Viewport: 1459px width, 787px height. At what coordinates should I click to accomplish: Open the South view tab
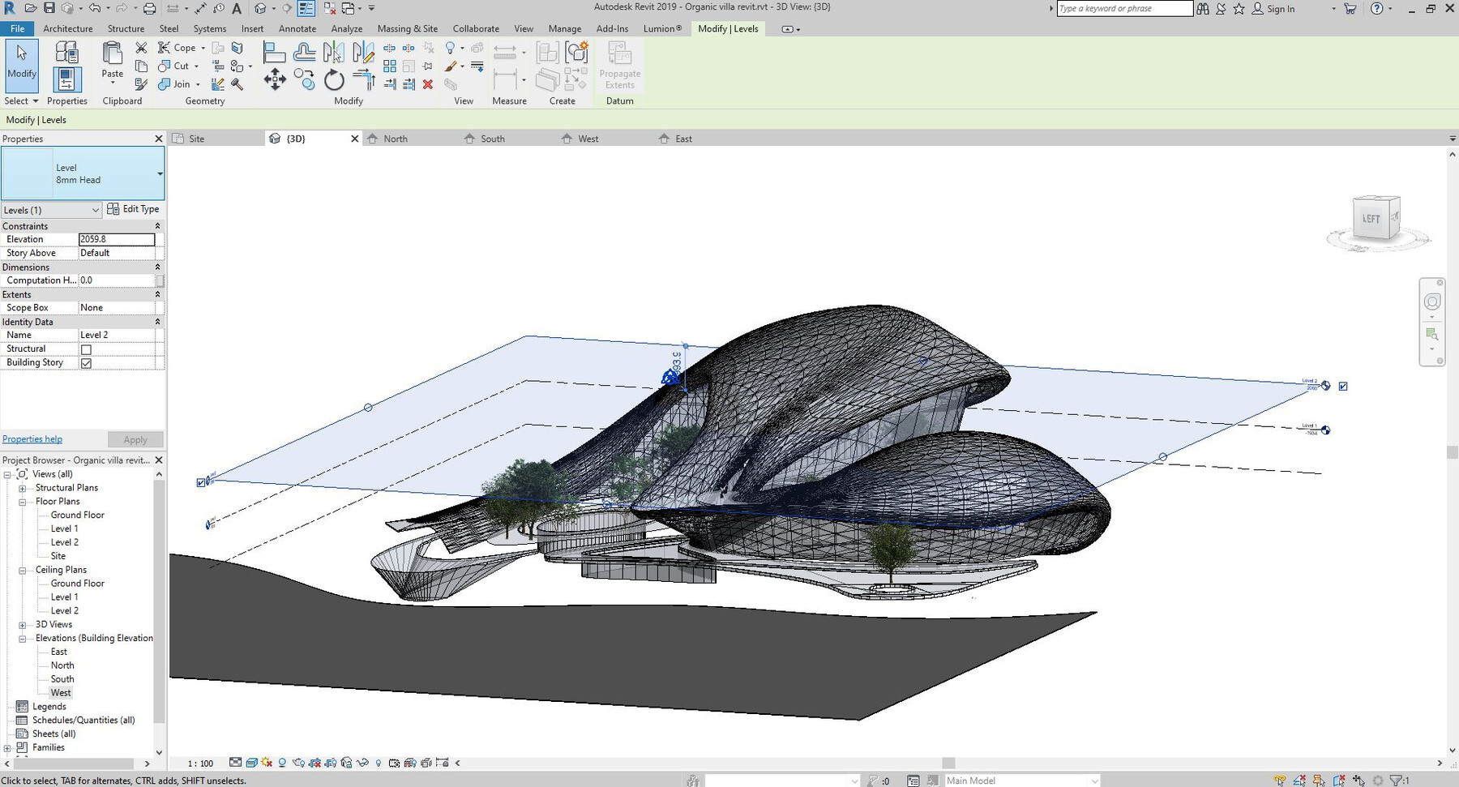tap(492, 138)
